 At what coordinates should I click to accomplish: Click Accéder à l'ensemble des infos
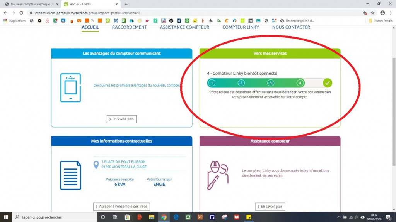point(121,207)
